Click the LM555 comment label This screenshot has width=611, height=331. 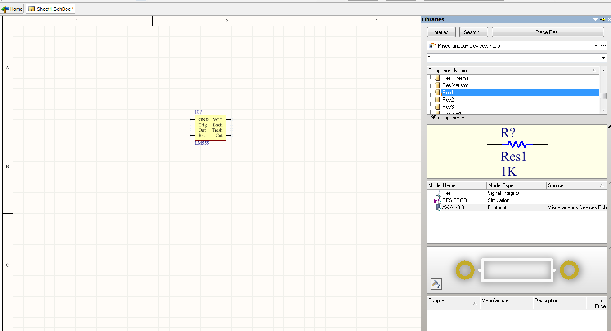tap(202, 143)
